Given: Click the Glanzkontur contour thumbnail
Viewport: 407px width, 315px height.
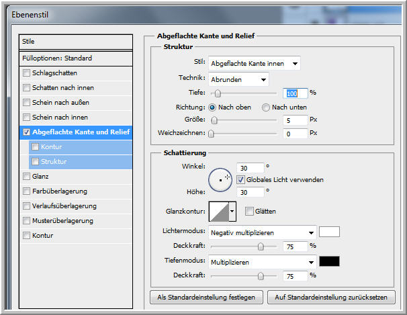Looking at the screenshot, I should [219, 212].
